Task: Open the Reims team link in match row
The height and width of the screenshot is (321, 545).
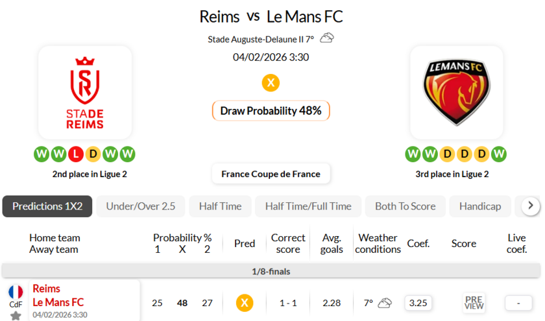Action: coord(46,289)
